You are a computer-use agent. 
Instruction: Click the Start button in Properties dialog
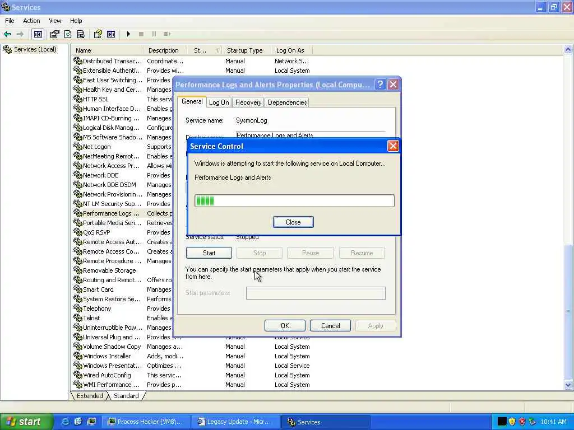tap(209, 253)
